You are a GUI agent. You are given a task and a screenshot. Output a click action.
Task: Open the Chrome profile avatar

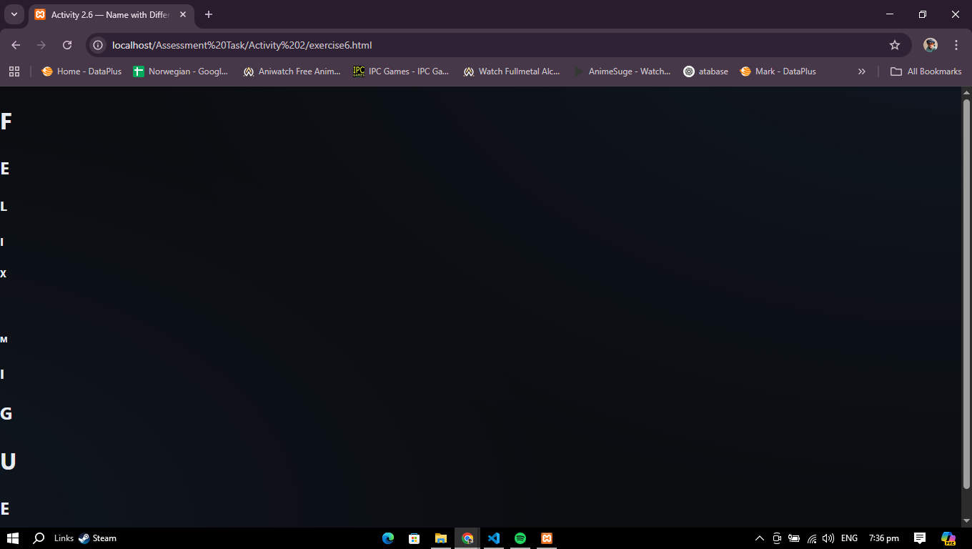point(930,45)
